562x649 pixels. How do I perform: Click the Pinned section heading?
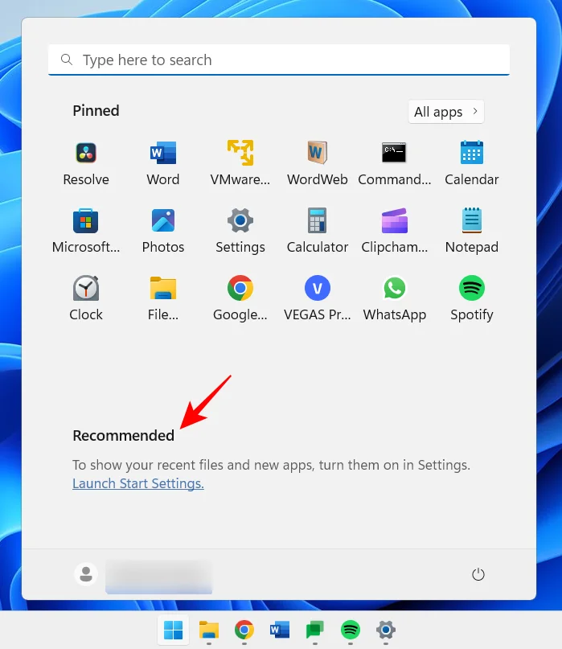click(x=96, y=110)
